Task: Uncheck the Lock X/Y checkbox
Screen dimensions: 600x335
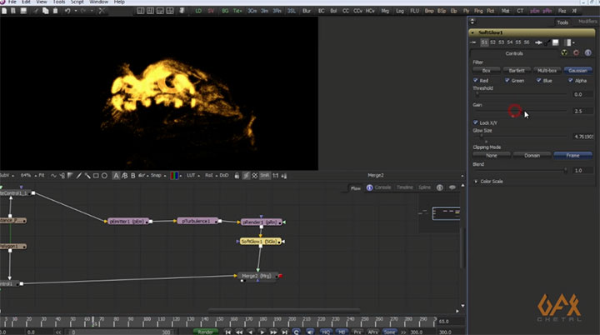Action: tap(476, 122)
